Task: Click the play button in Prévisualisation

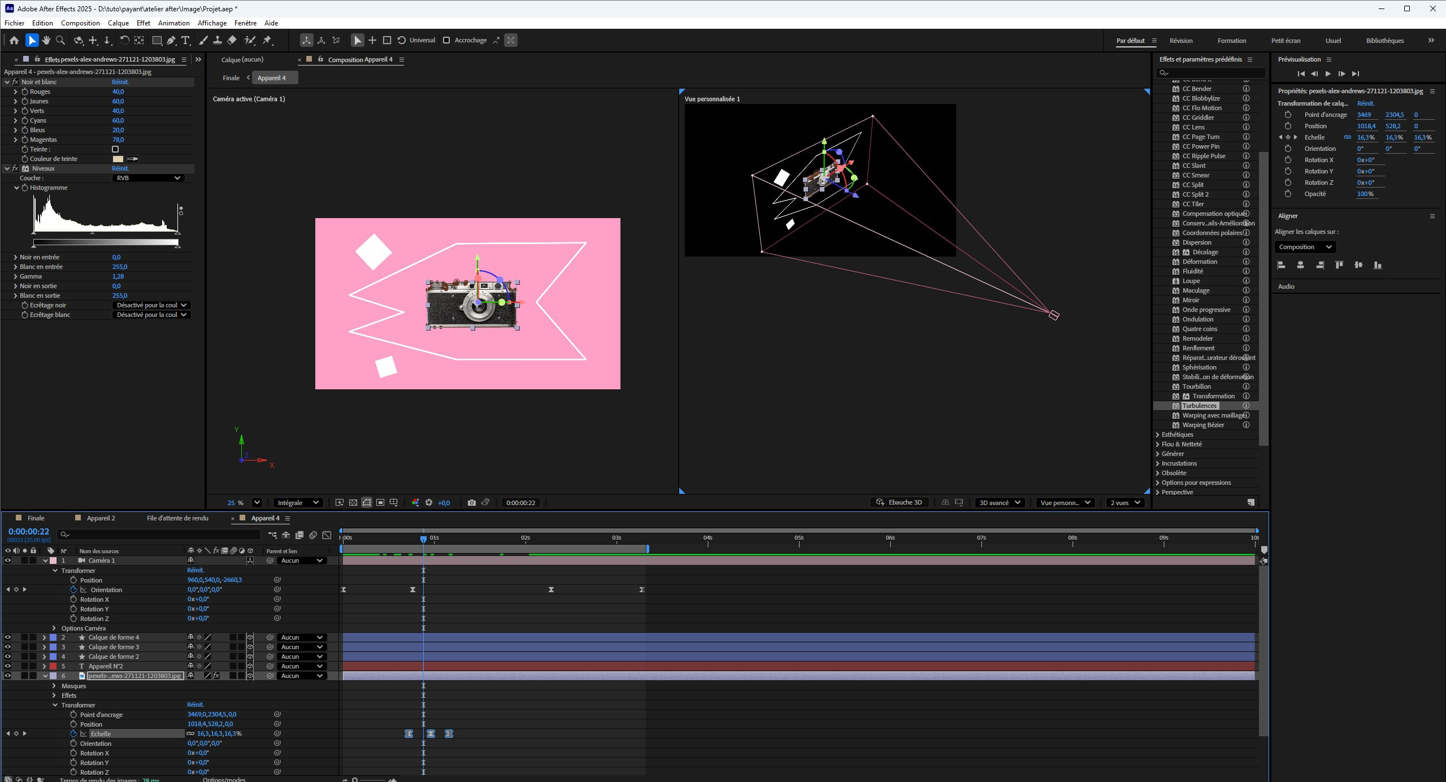Action: [x=1328, y=73]
